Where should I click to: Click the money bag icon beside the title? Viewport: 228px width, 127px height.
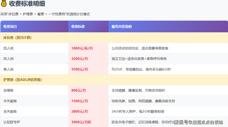click(x=4, y=4)
